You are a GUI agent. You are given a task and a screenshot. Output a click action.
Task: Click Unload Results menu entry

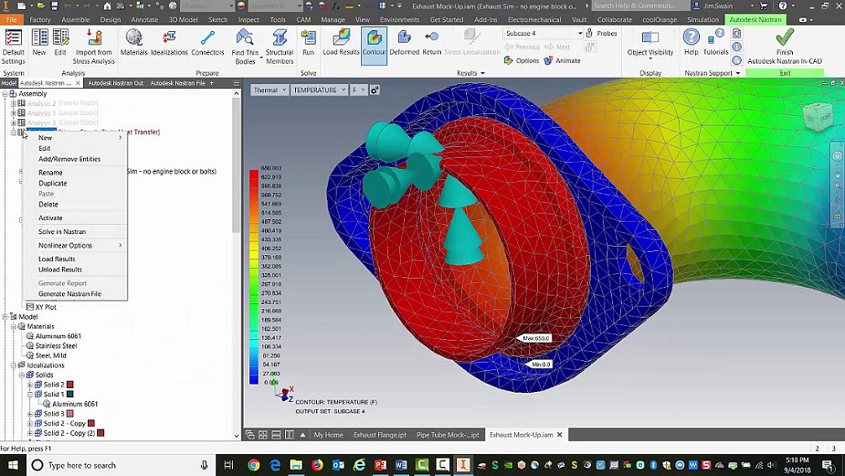click(76, 270)
